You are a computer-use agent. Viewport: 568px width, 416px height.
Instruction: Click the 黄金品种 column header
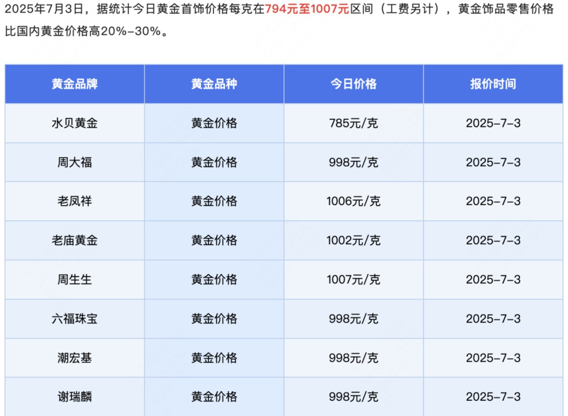[214, 84]
